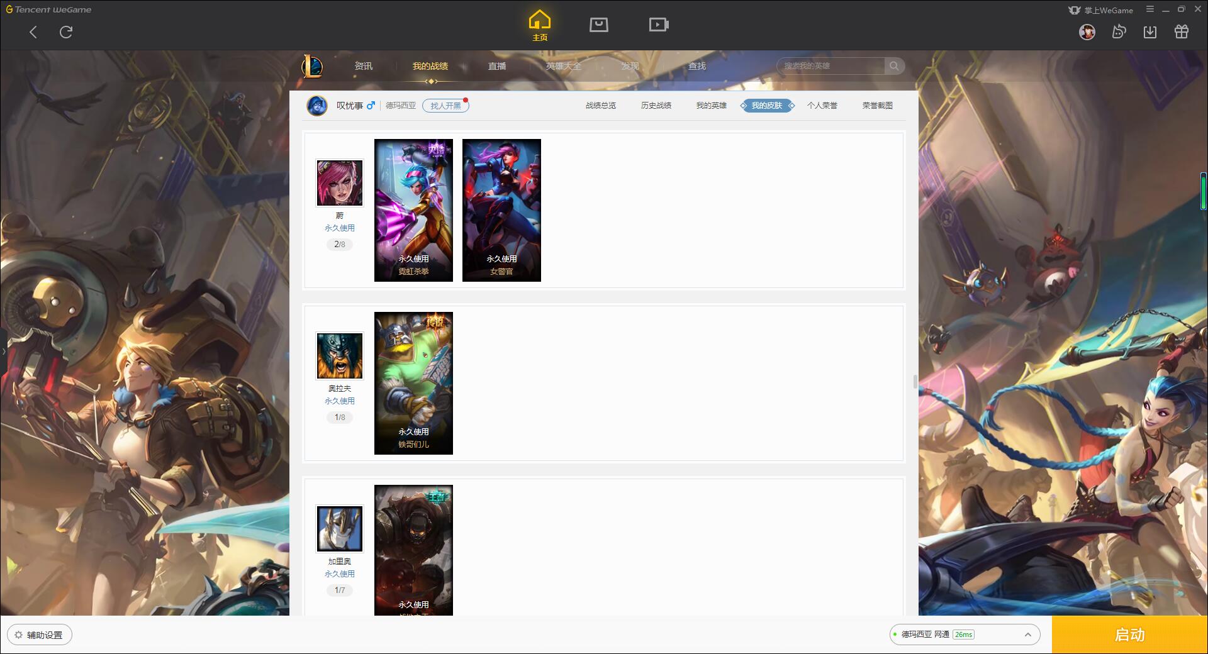
Task: Open the 铁哥们儿 skin card
Action: click(413, 383)
